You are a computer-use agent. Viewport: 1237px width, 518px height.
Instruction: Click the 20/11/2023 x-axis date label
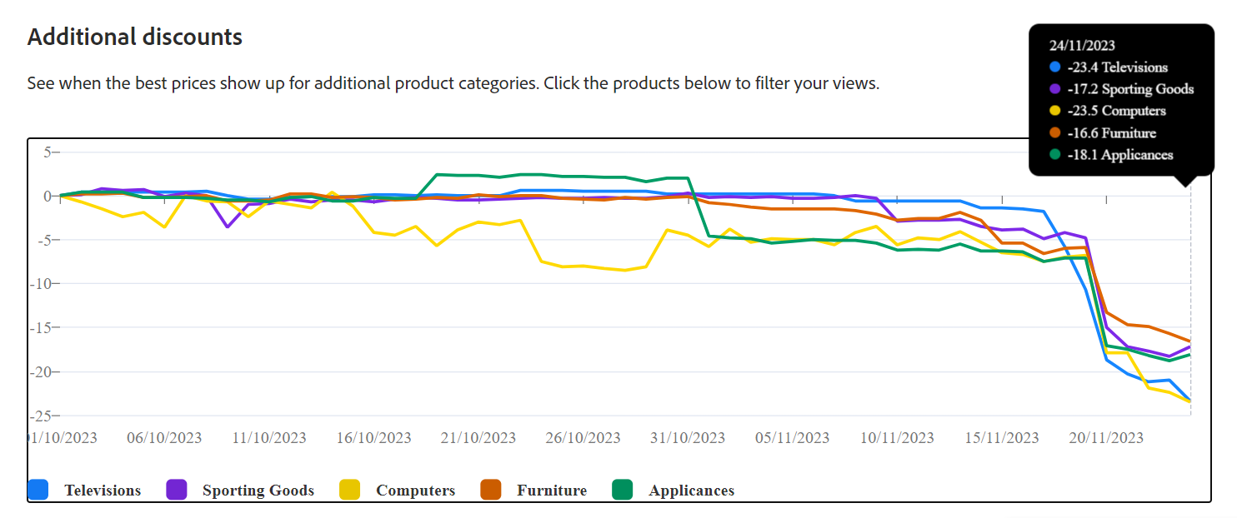click(1106, 437)
